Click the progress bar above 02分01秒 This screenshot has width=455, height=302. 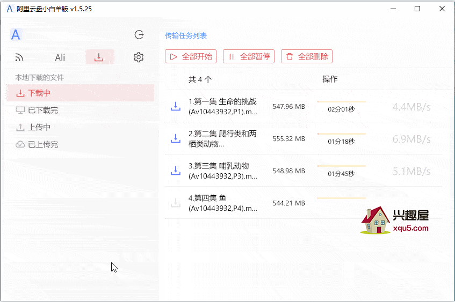pos(342,102)
